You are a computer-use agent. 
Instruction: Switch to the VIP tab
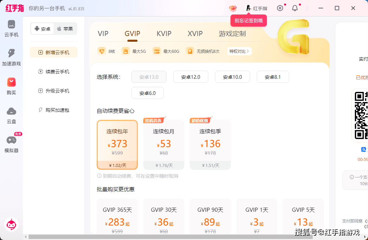click(x=103, y=34)
